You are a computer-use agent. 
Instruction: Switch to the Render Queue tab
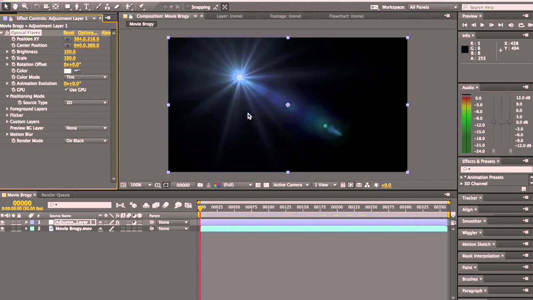(55, 195)
